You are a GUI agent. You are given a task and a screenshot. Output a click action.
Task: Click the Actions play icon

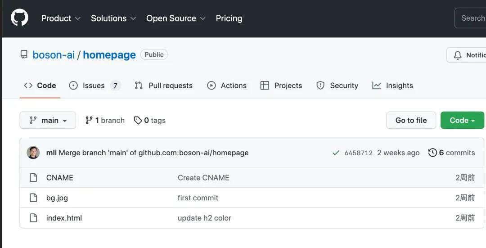(x=211, y=86)
